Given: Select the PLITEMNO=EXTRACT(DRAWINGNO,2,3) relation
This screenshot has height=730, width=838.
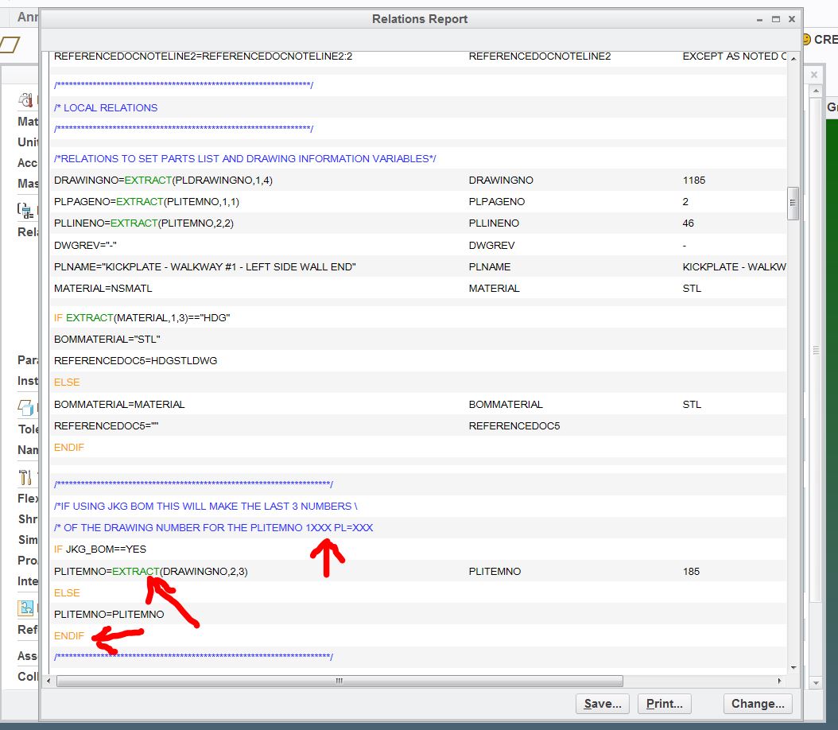Looking at the screenshot, I should (x=151, y=571).
